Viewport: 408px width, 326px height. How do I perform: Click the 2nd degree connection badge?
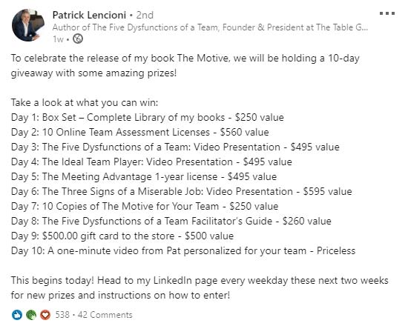(x=145, y=15)
